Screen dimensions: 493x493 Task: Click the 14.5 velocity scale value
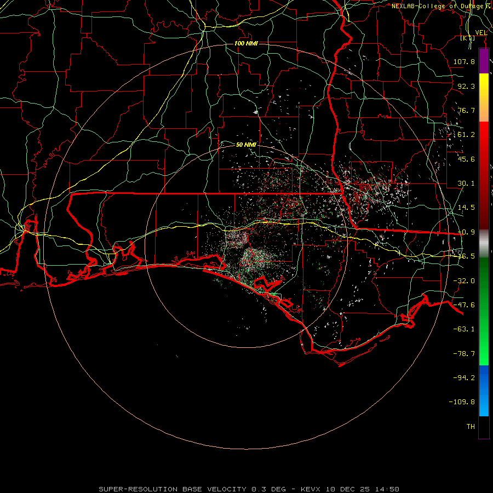[x=466, y=208]
